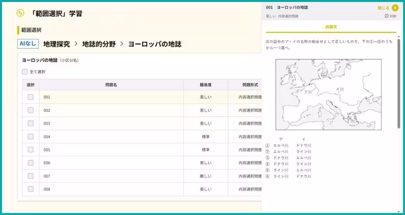Click 難しい difficulty in row 007

(206, 176)
